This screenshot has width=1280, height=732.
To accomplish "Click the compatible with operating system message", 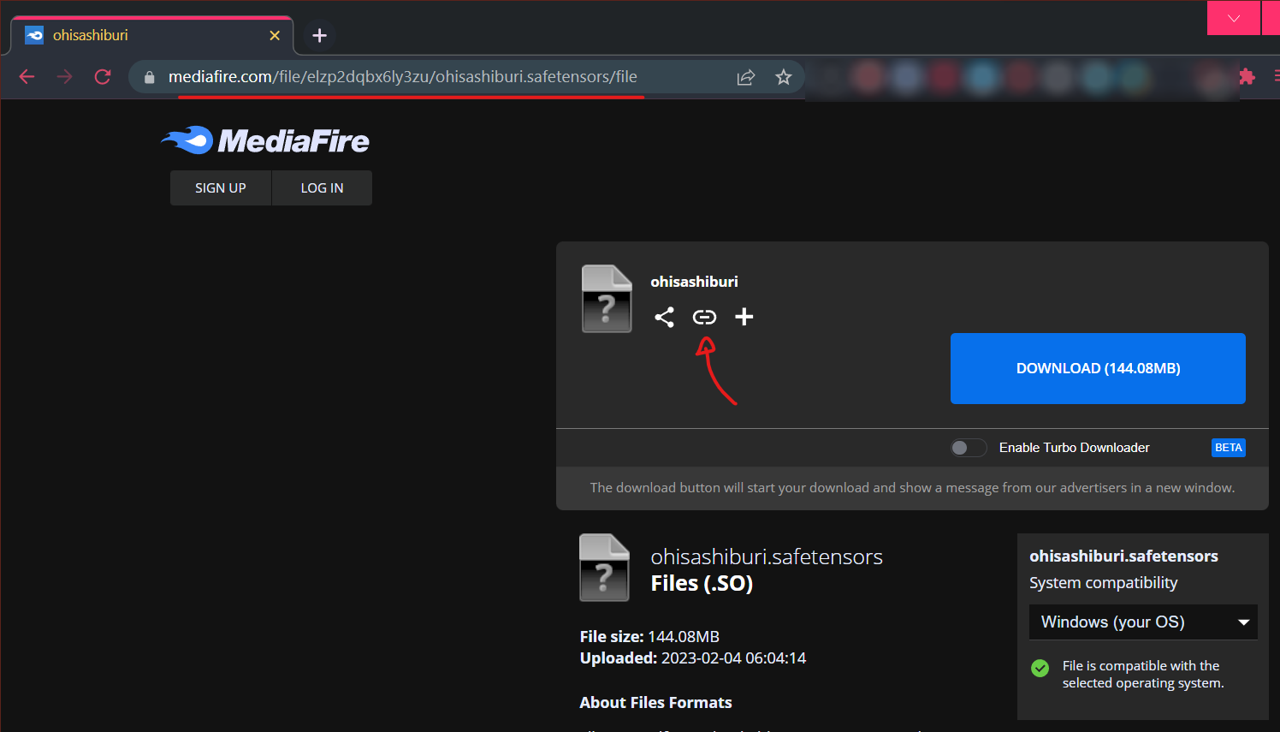I will click(1143, 675).
